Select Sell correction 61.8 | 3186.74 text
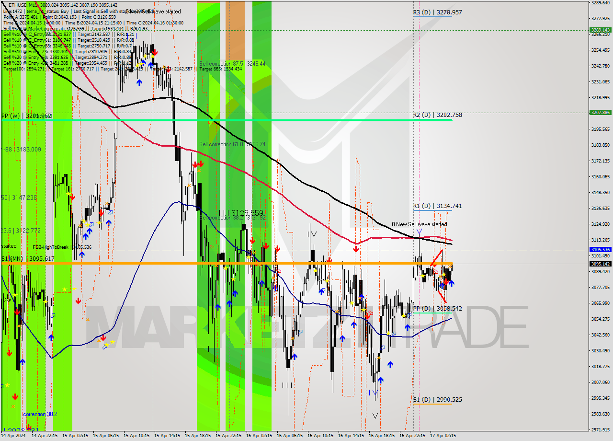 pyautogui.click(x=232, y=144)
